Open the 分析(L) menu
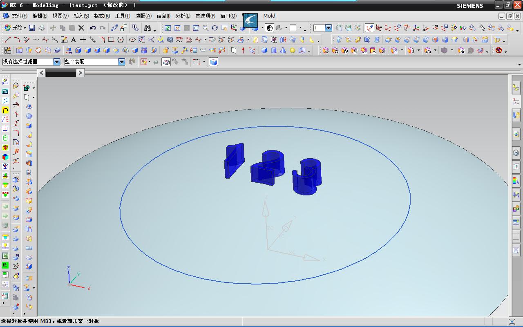This screenshot has height=327, width=523. point(183,16)
